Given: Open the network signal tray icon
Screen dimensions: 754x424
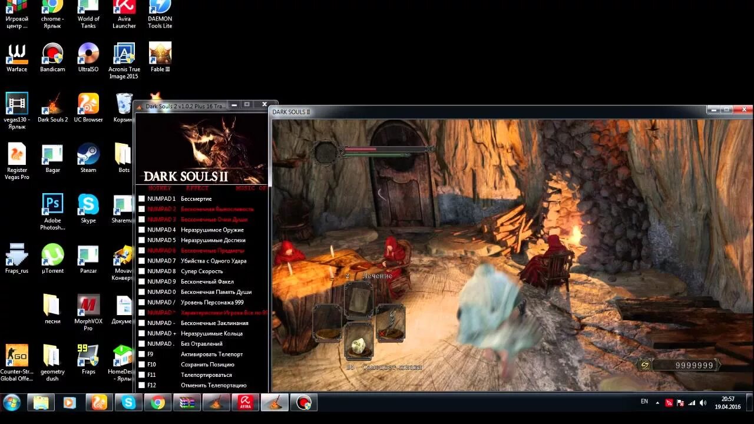Looking at the screenshot, I should click(x=692, y=403).
